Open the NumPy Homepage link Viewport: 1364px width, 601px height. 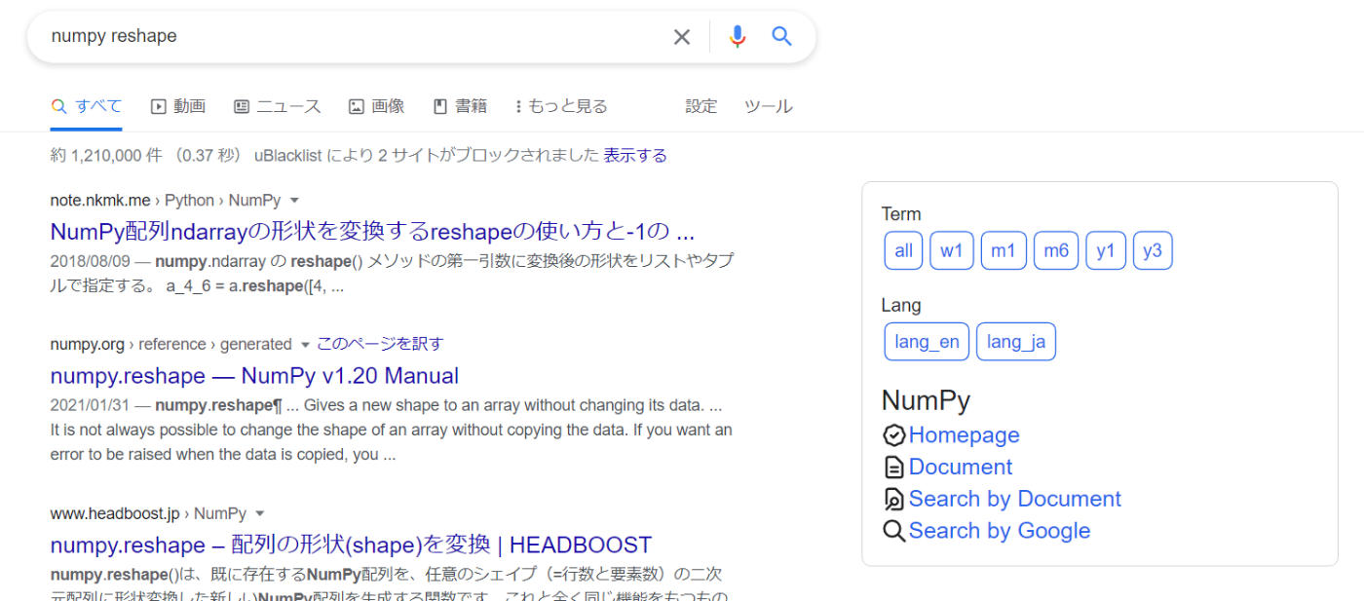964,435
